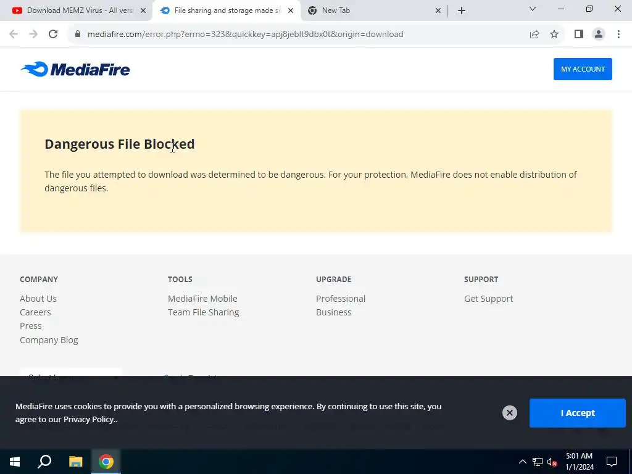Close the Download MEMZ Virus tab
This screenshot has width=632, height=474.
[143, 11]
